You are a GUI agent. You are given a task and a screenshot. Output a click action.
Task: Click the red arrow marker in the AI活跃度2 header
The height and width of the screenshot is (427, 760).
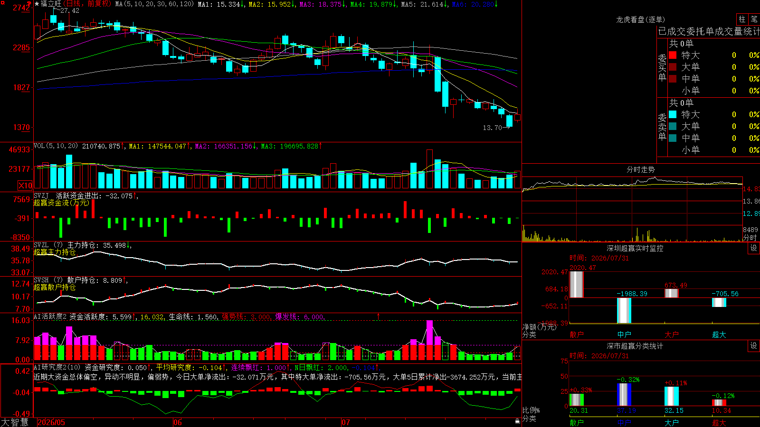[x=379, y=316]
